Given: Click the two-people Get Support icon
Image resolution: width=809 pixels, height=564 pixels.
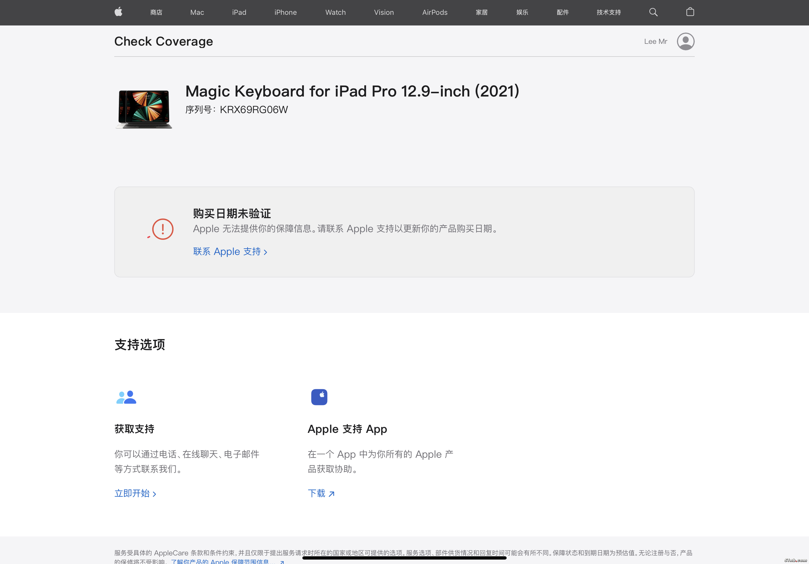Looking at the screenshot, I should point(126,397).
